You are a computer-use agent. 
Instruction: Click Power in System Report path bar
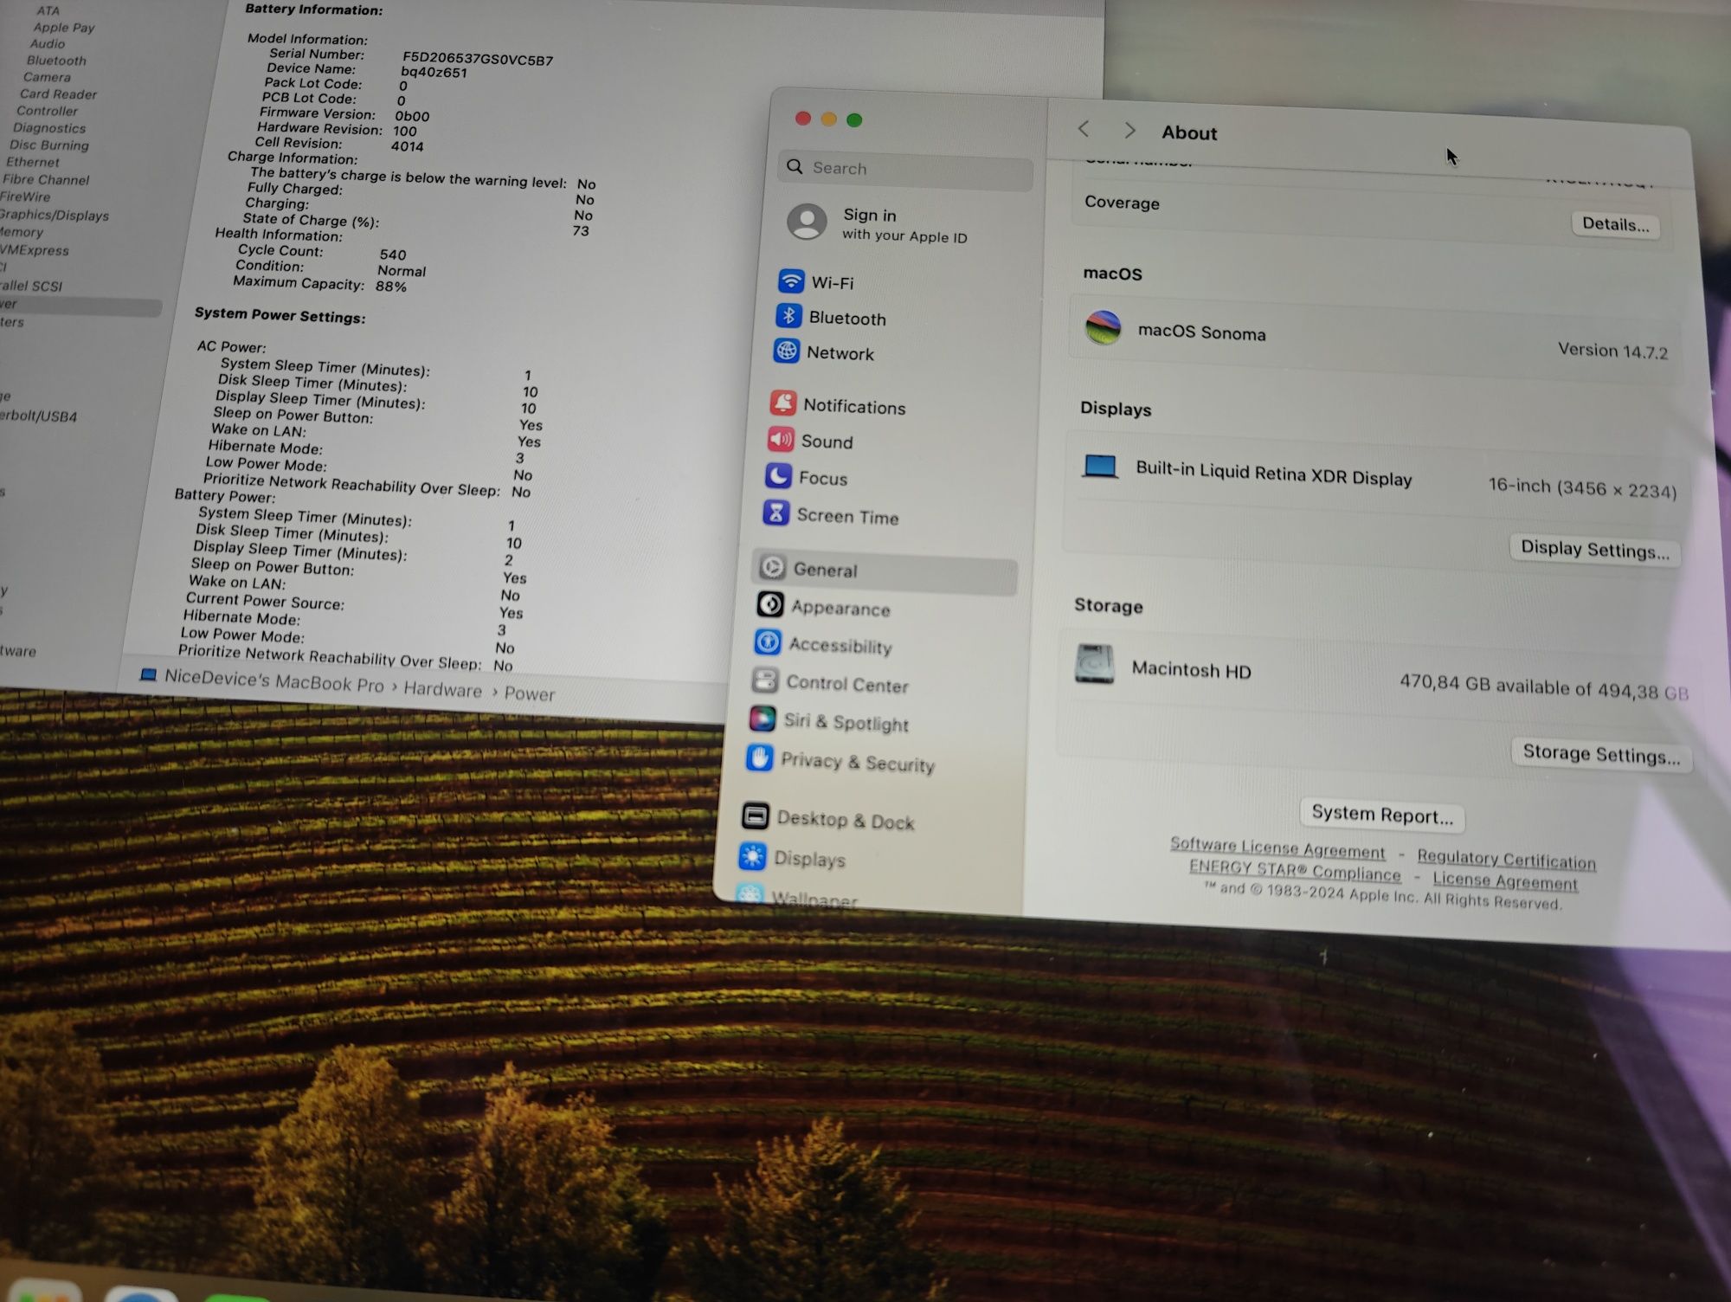pyautogui.click(x=530, y=693)
